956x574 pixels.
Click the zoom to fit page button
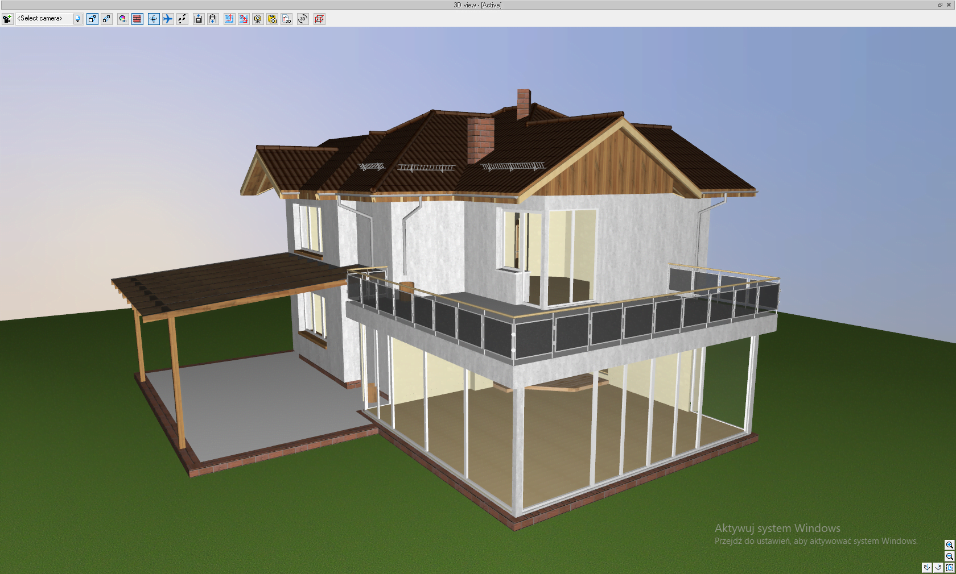(x=950, y=567)
